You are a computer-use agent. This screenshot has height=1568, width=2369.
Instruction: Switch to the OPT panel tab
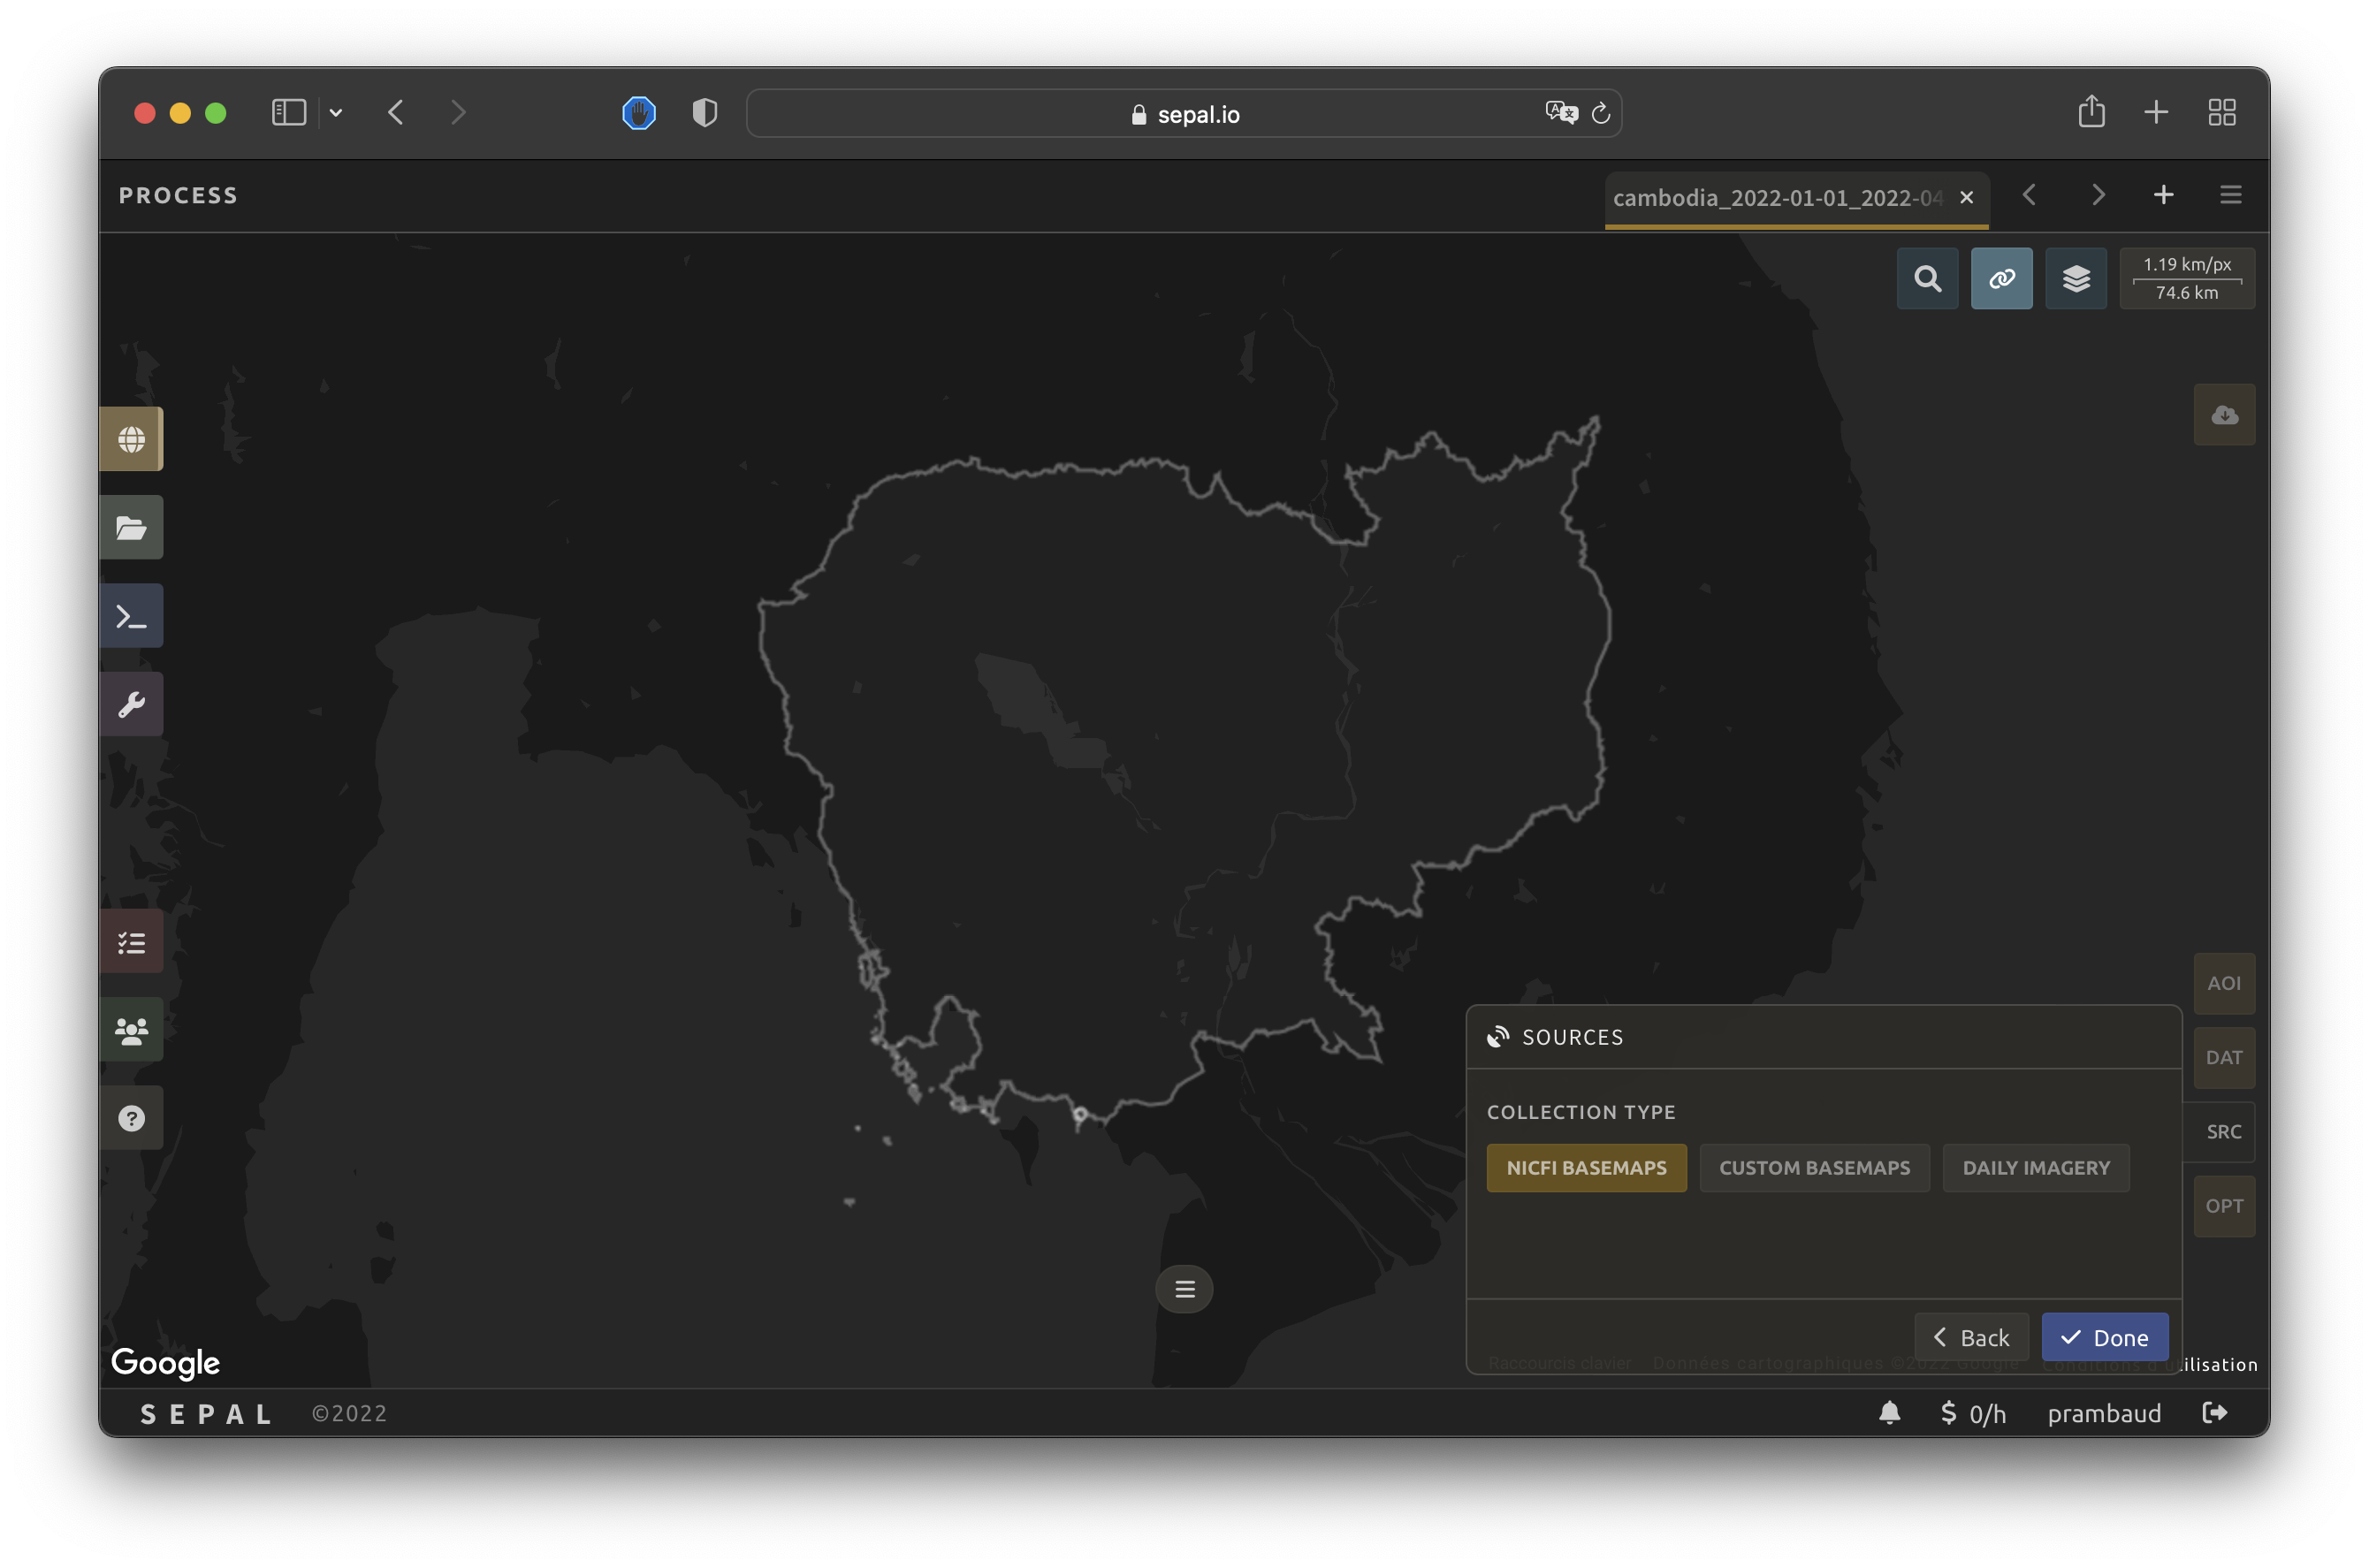tap(2223, 1206)
